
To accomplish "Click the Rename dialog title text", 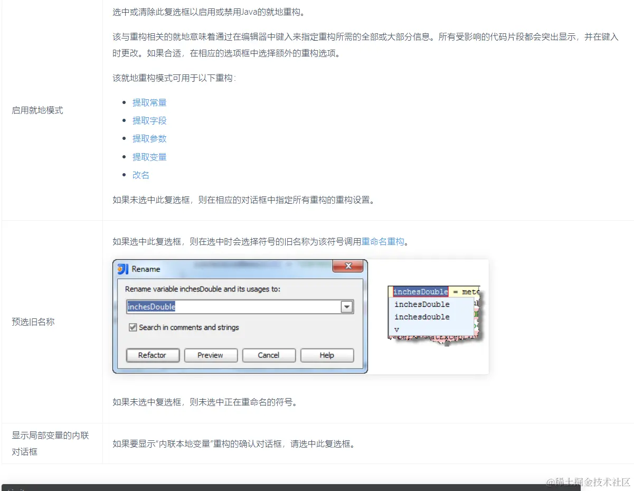I will (146, 269).
